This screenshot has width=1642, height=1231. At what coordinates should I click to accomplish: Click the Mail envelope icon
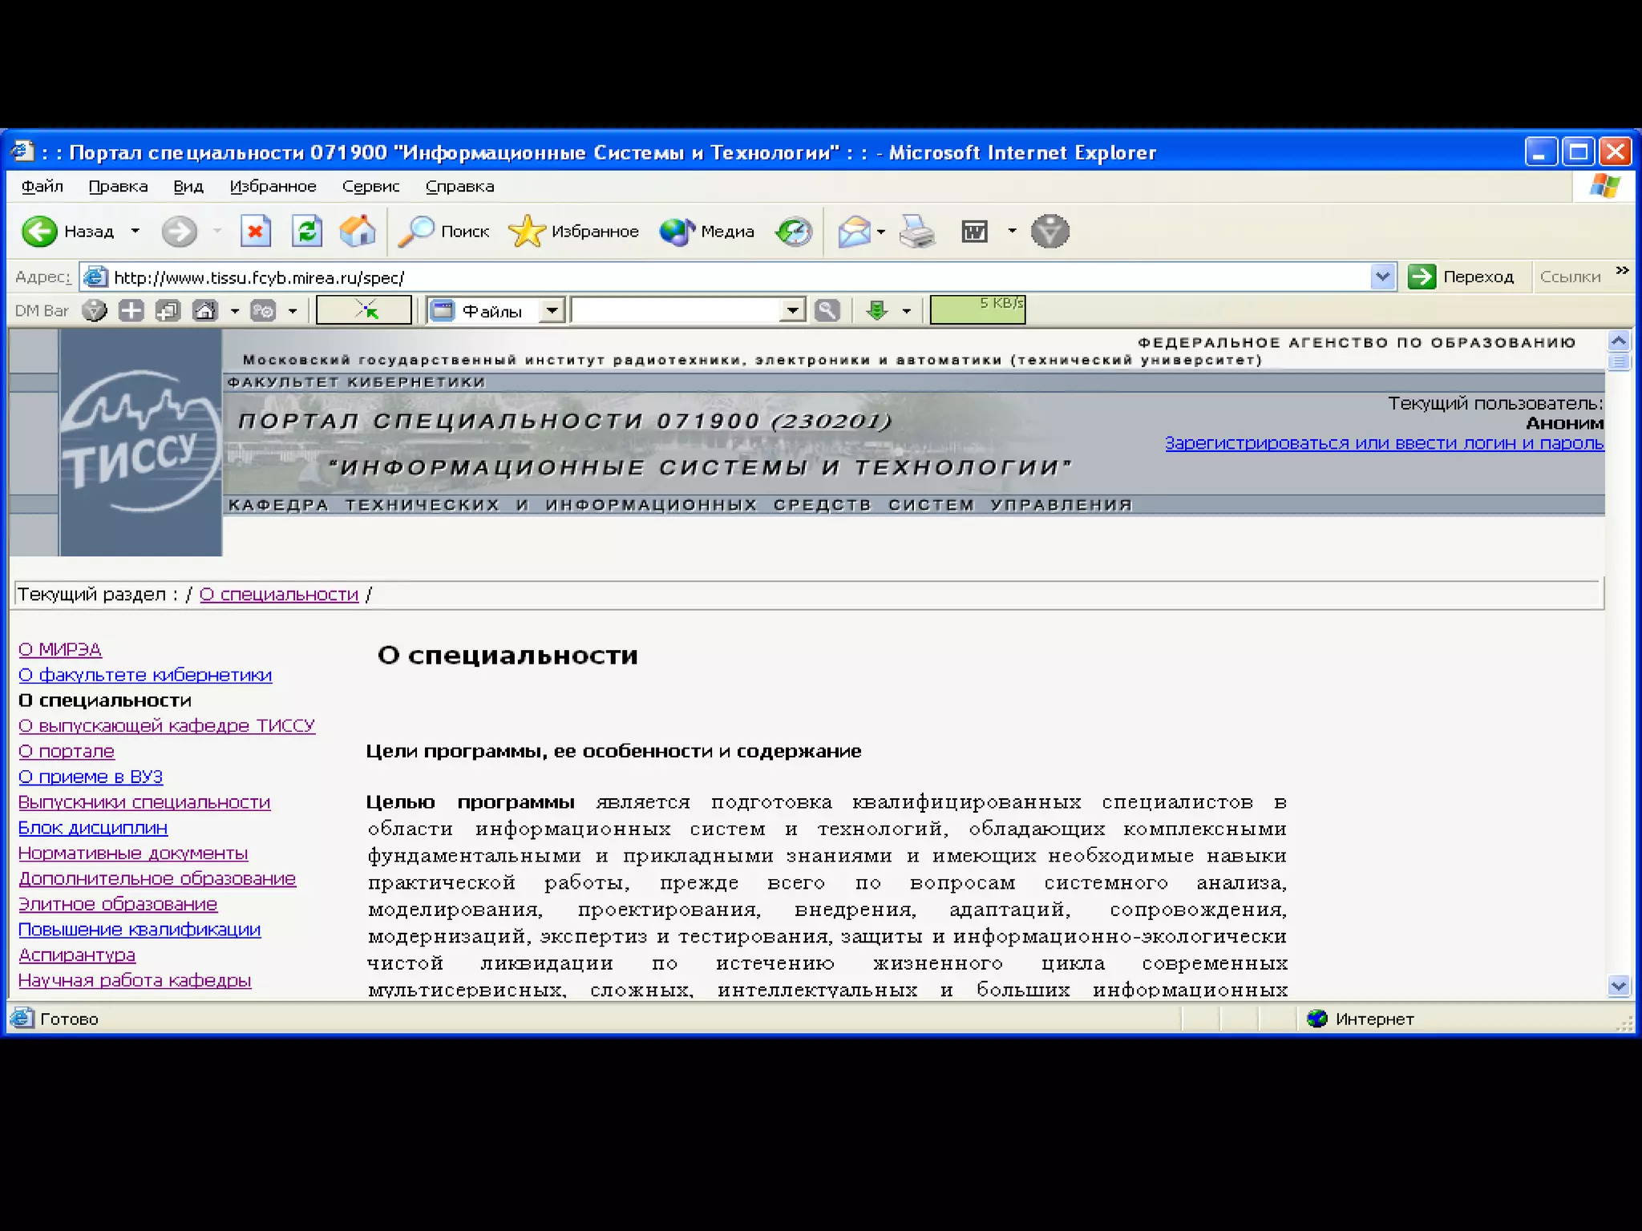(854, 232)
